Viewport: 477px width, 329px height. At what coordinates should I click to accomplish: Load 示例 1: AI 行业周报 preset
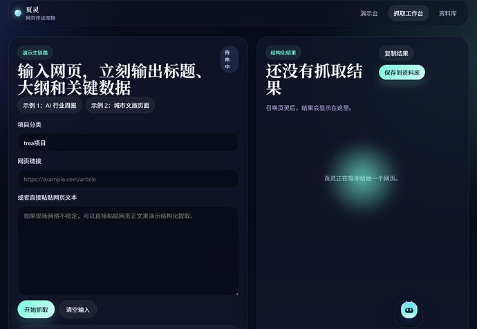[x=50, y=105]
